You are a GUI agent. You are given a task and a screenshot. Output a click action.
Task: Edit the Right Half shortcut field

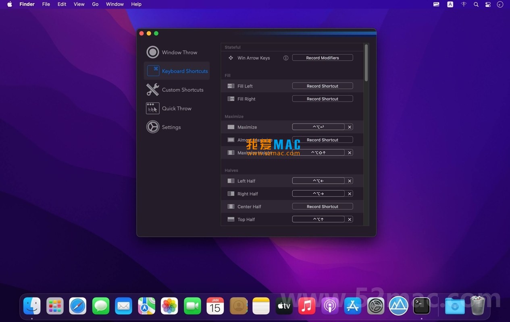tap(318, 194)
